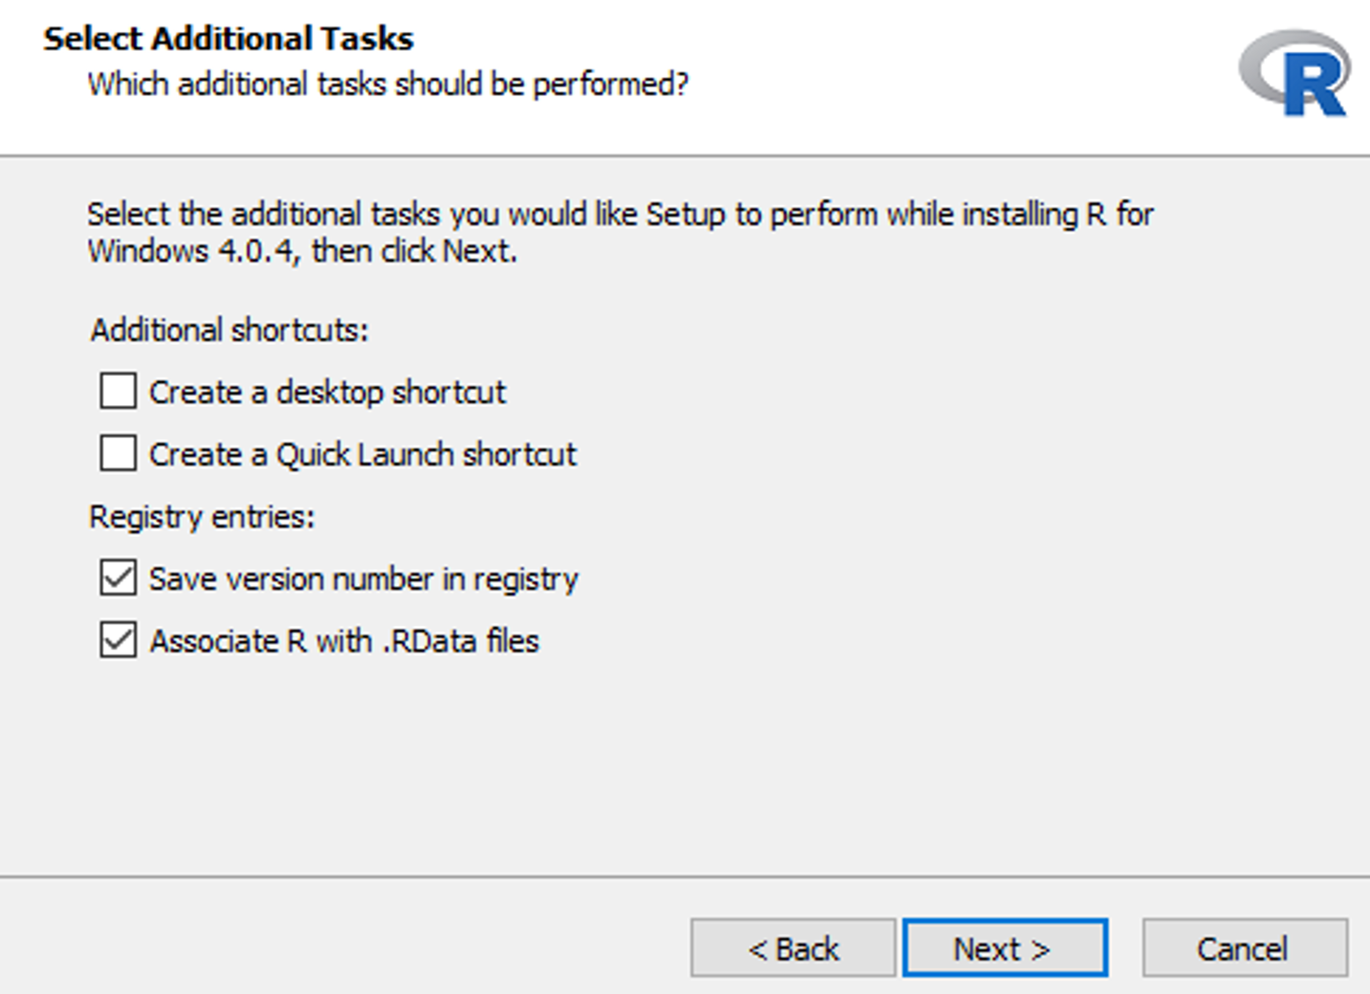Click the Back button
The width and height of the screenshot is (1370, 994).
point(792,948)
